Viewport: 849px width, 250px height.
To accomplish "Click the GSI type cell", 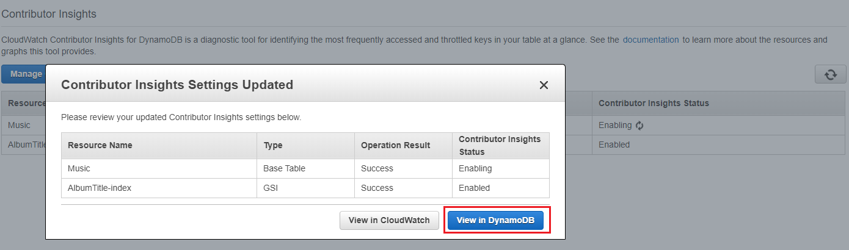I will click(306, 188).
